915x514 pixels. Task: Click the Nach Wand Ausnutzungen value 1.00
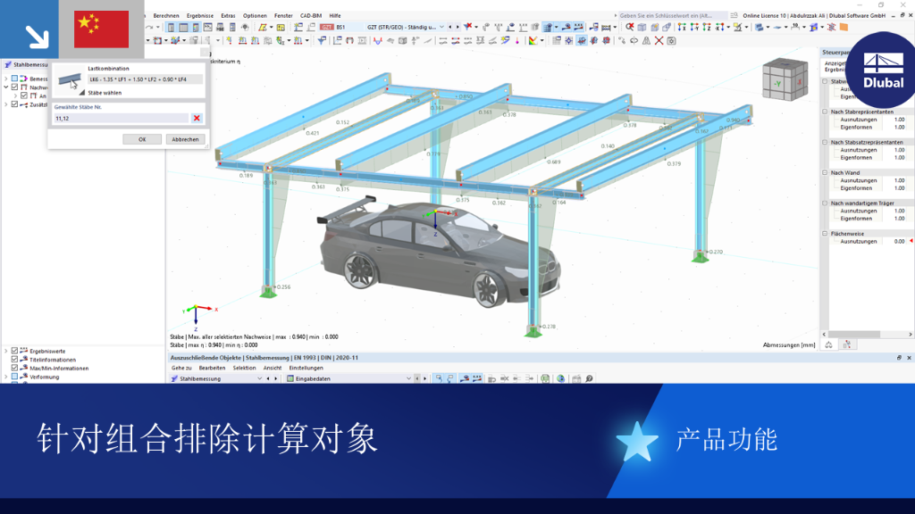899,180
